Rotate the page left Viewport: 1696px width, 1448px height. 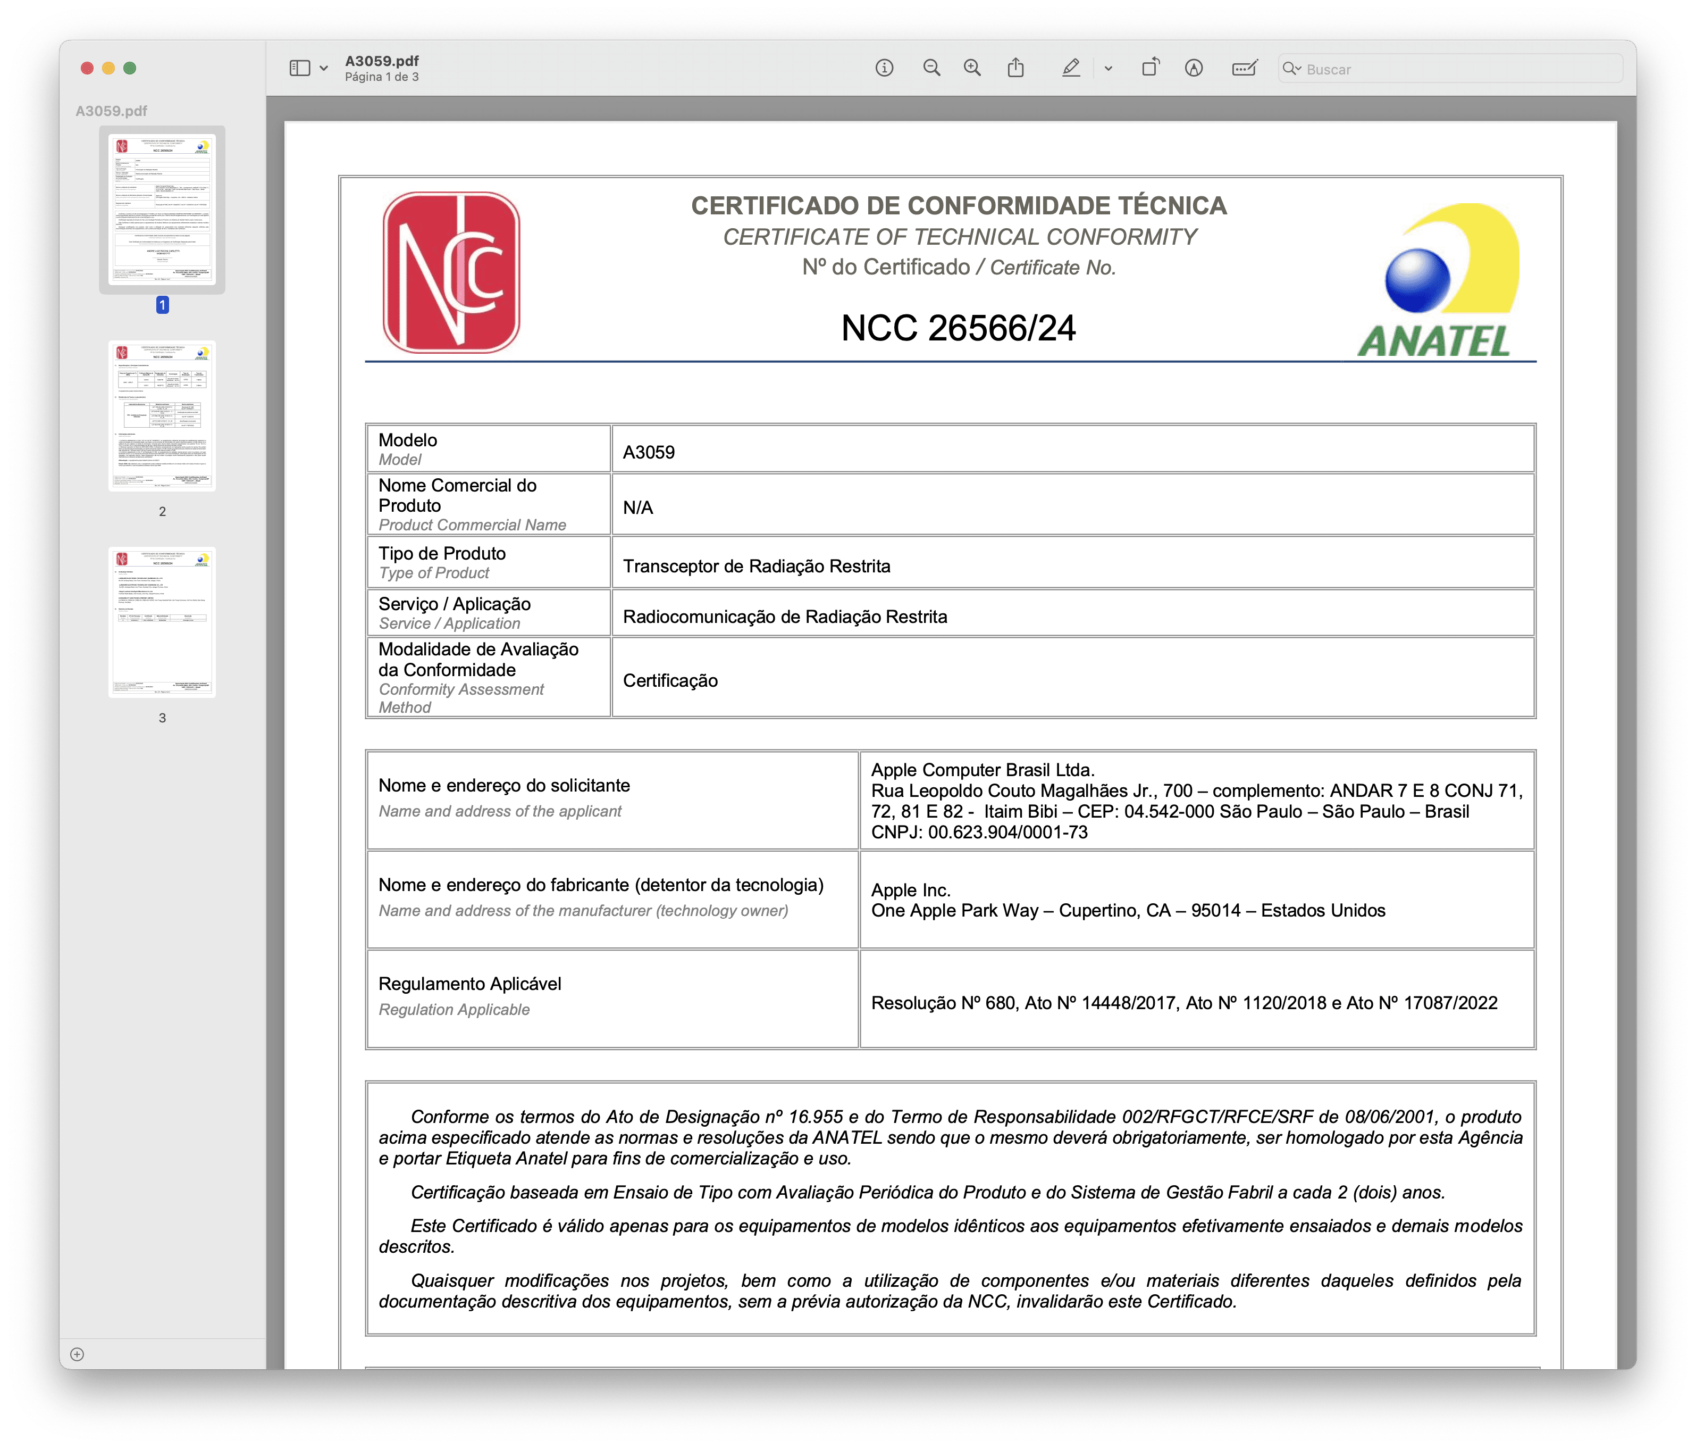[1151, 67]
